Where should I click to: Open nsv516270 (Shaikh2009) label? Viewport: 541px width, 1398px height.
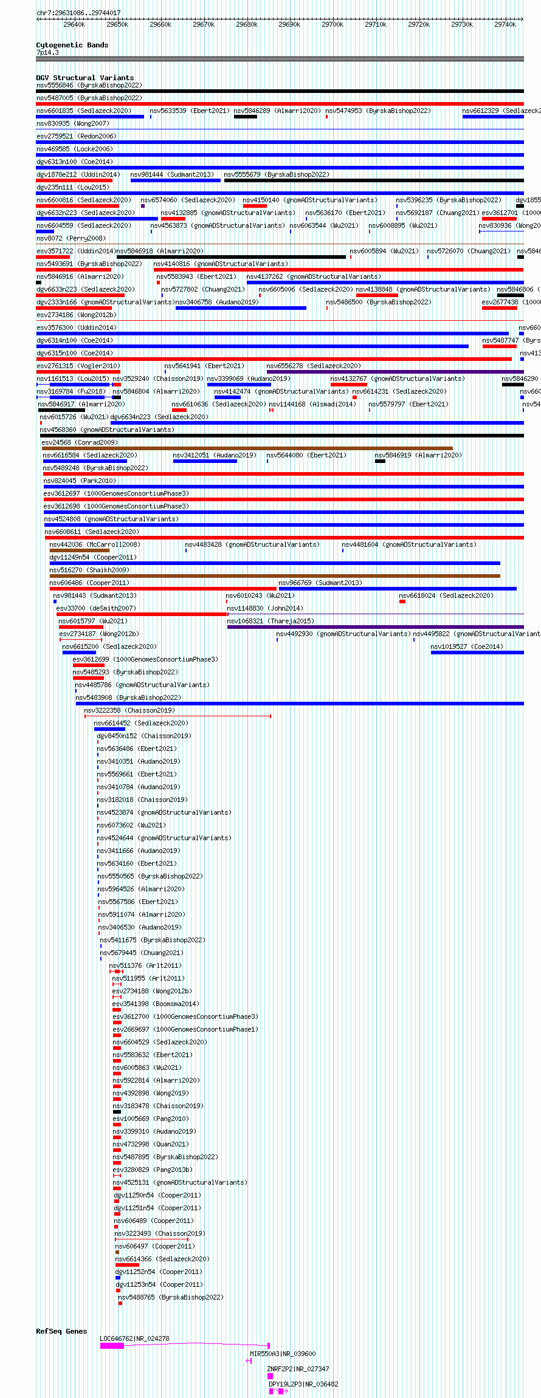coord(89,570)
